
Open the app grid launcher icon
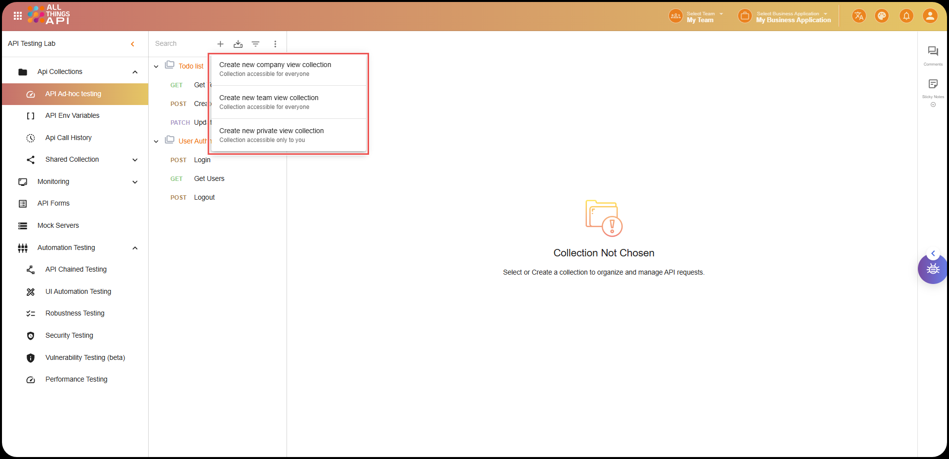tap(18, 16)
